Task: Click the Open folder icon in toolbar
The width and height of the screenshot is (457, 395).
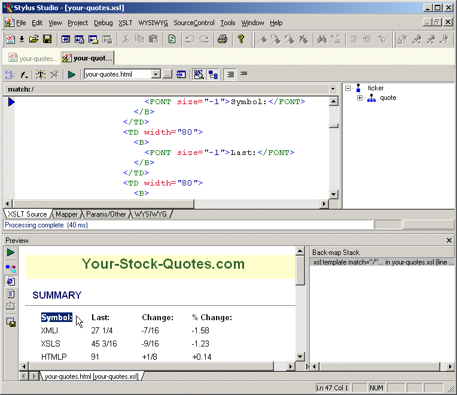Action: click(x=33, y=39)
